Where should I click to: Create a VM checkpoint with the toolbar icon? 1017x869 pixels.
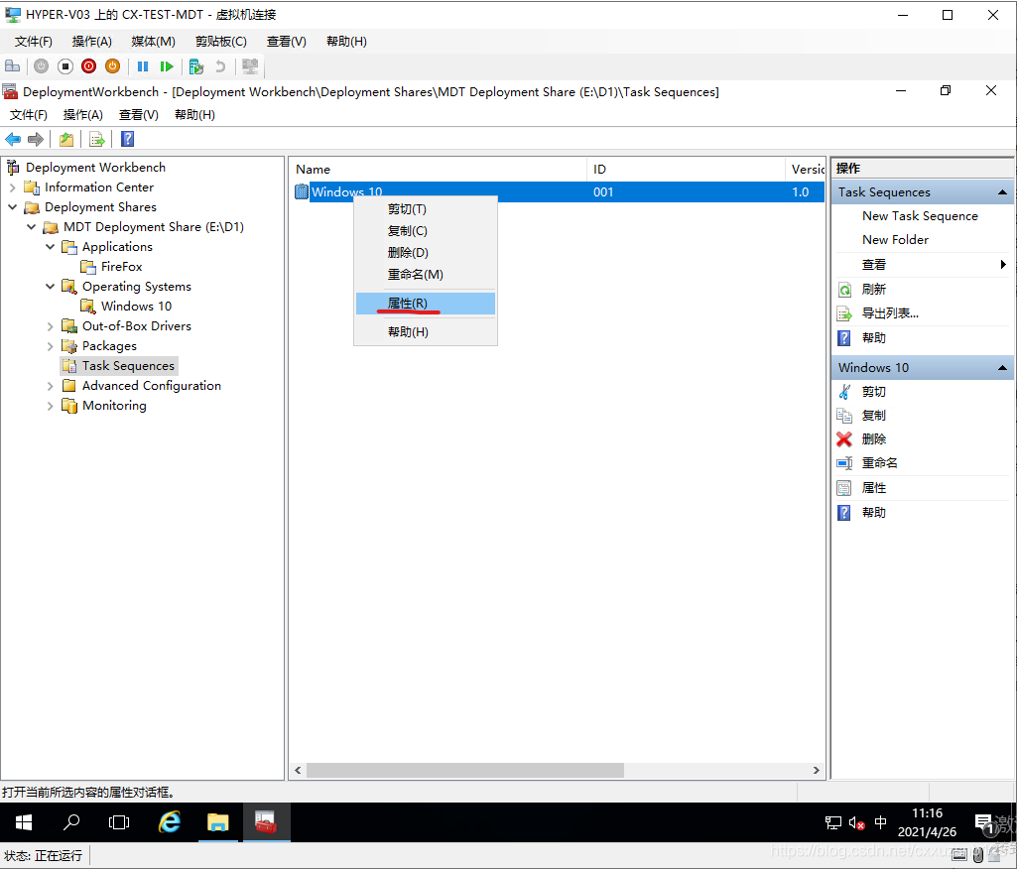click(195, 66)
